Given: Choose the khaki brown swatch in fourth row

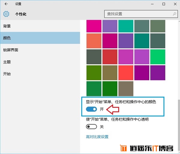Looking at the screenshot, I should (110, 73).
